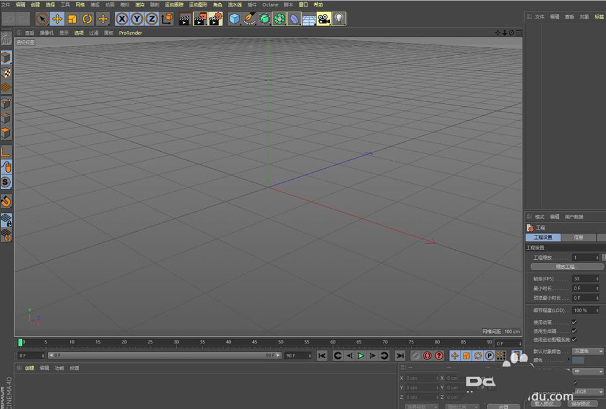Viewport: 606px width, 409px height.
Task: Render to Picture Viewer icon
Action: [200, 19]
